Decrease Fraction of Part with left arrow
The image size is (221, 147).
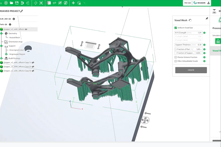coord(176,49)
